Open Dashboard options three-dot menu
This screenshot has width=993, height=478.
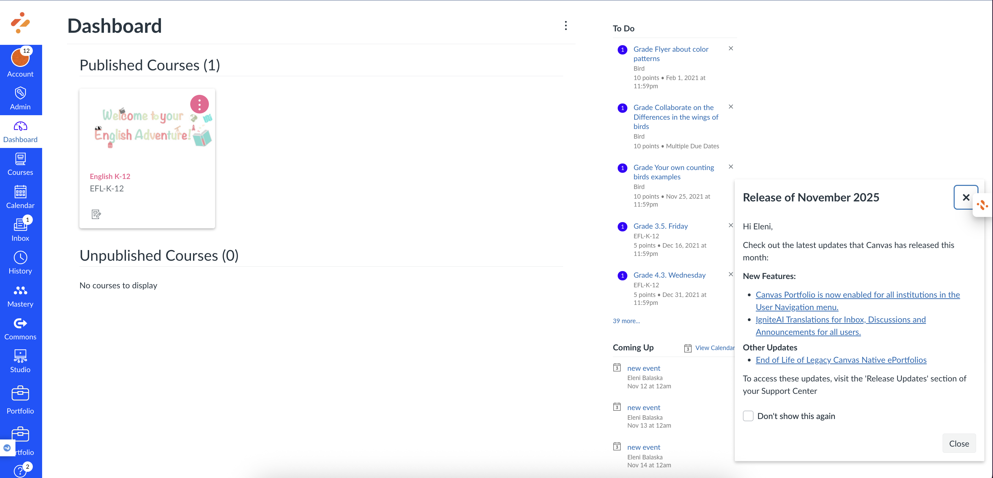point(566,26)
